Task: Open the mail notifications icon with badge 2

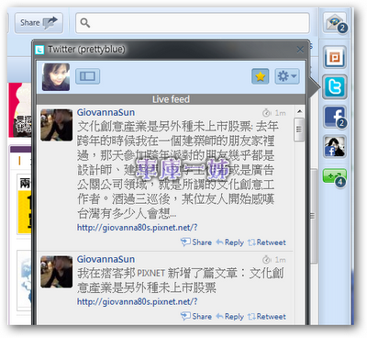Action: [x=335, y=23]
